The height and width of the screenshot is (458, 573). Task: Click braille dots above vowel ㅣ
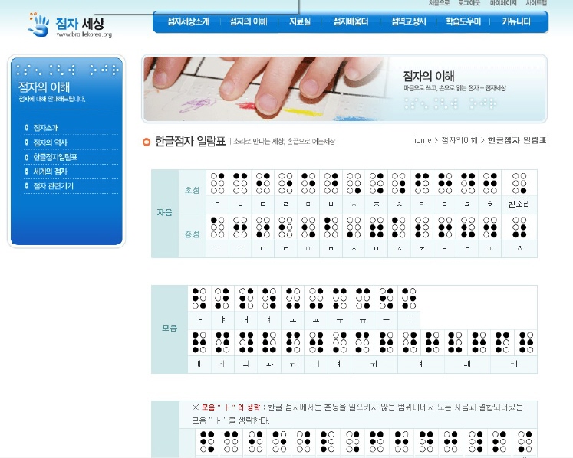tap(409, 298)
